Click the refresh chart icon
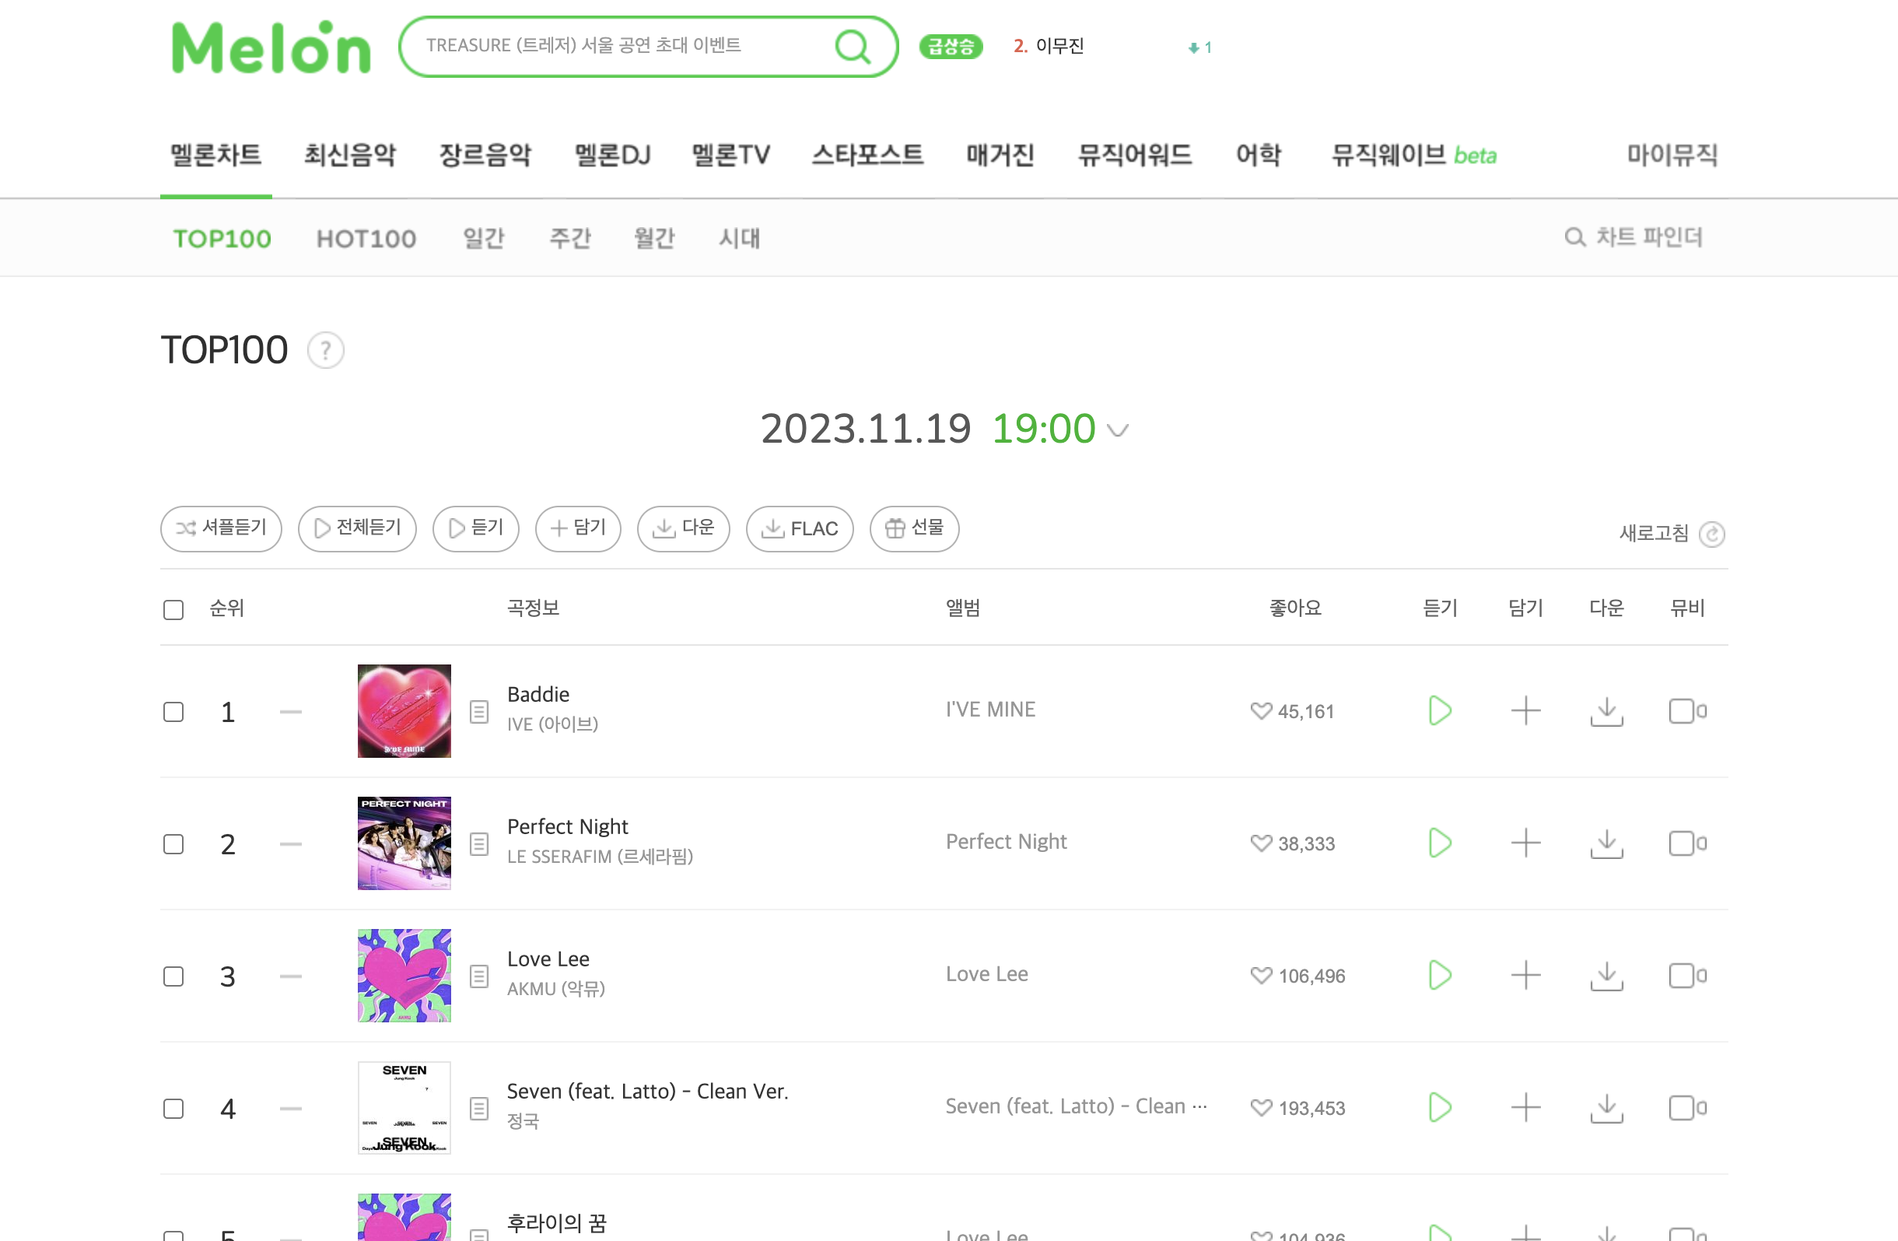 pos(1711,534)
